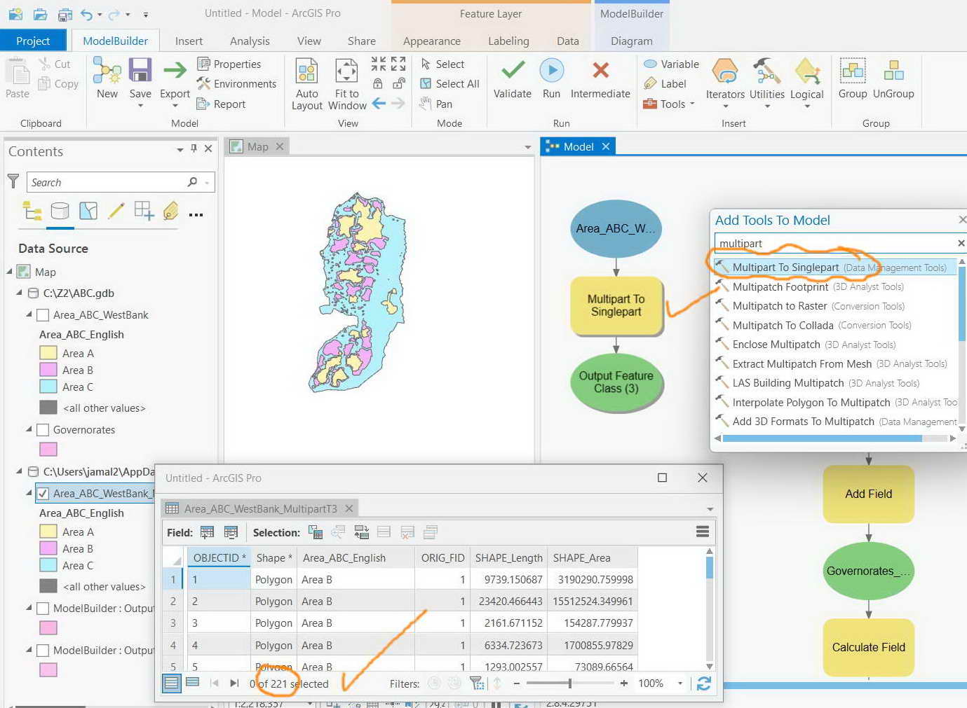Click the Fit to Window icon

click(347, 71)
